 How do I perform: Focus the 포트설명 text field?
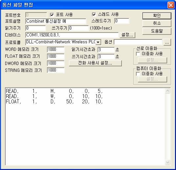click(x=56, y=21)
